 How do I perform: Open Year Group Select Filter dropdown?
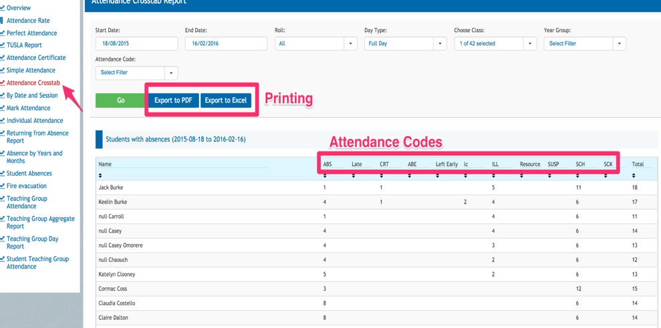(x=585, y=44)
